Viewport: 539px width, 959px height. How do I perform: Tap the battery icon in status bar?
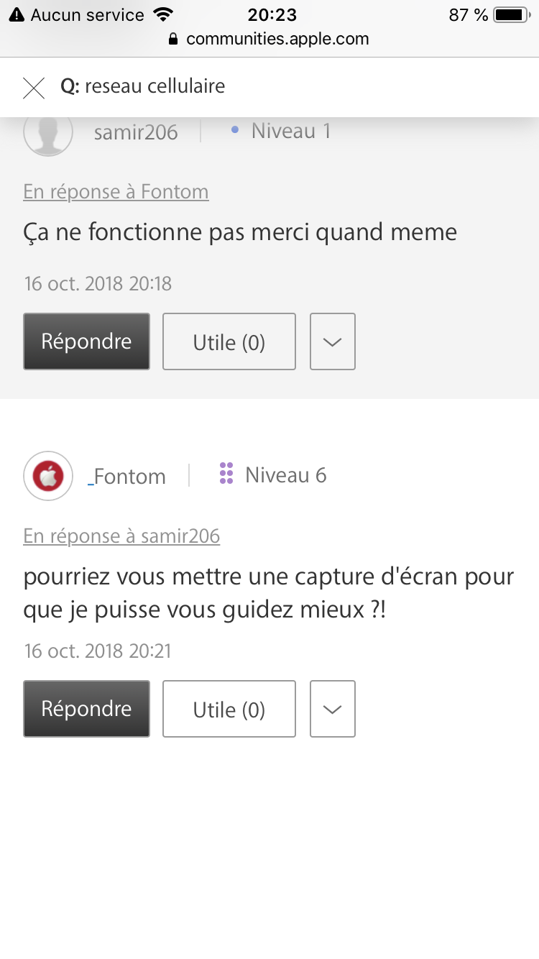[x=512, y=14]
